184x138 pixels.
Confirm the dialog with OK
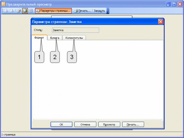tap(61, 124)
